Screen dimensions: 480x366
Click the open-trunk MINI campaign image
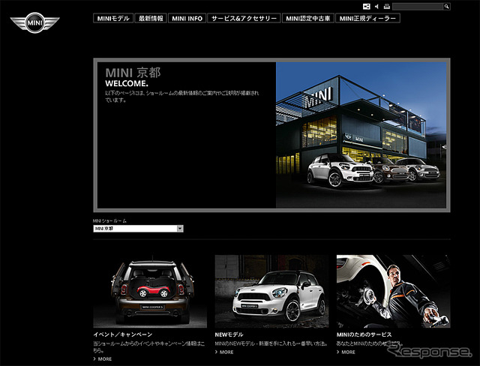point(150,291)
